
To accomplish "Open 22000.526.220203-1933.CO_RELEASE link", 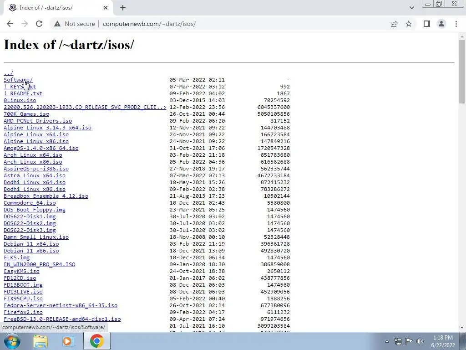I will 85,107.
